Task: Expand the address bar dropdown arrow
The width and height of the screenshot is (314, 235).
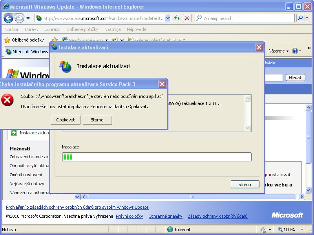Action: click(x=168, y=18)
